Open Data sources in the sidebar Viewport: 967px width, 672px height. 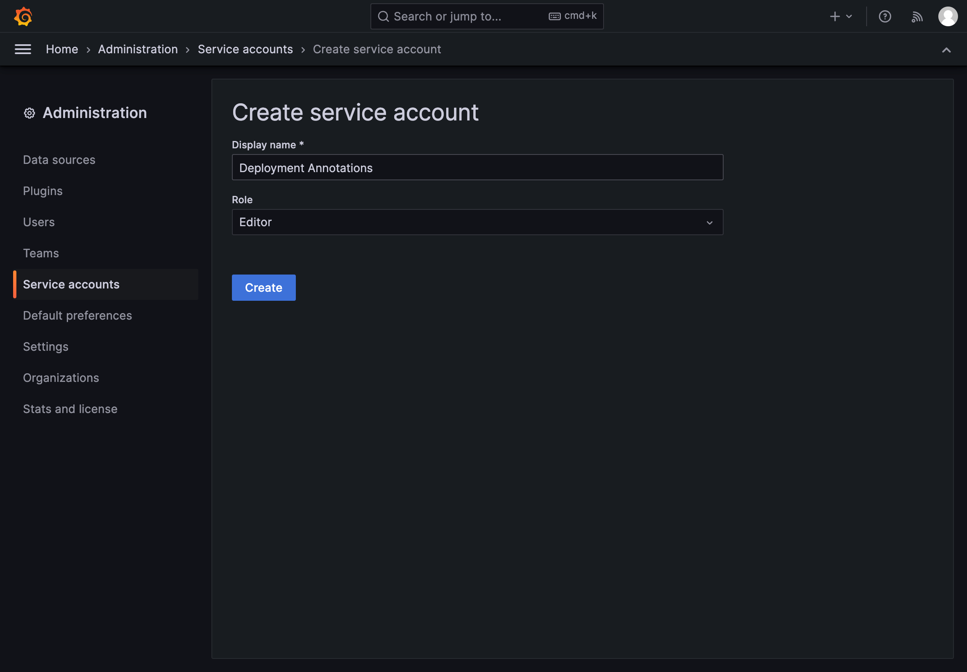pyautogui.click(x=59, y=159)
